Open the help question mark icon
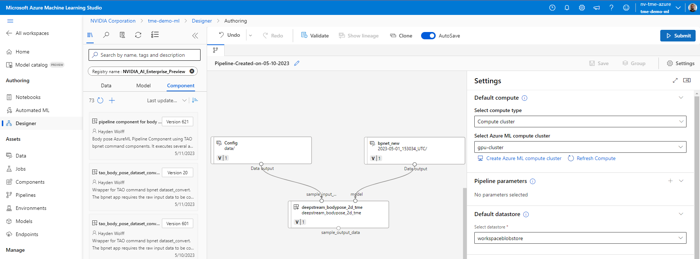 tap(611, 8)
